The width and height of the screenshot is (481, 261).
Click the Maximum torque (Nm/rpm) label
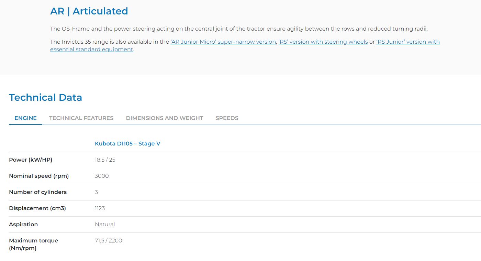[x=33, y=244]
